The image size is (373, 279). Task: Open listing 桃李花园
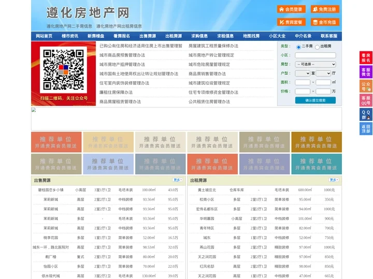click(x=51, y=238)
